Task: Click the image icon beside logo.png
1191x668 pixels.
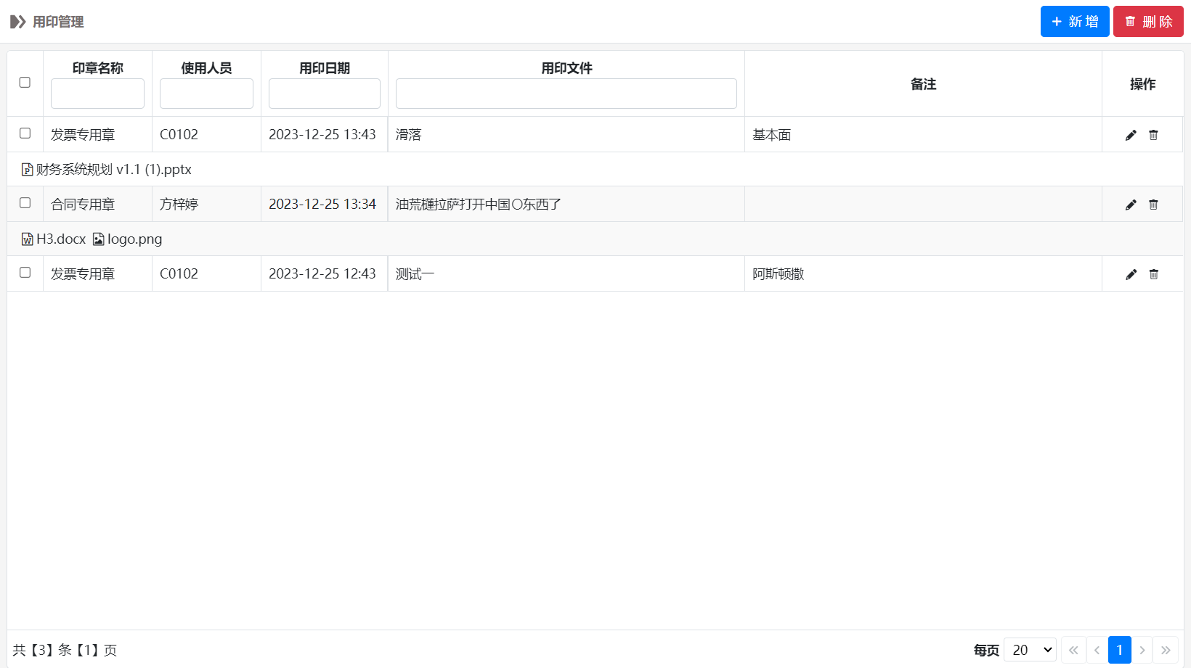Action: (99, 239)
